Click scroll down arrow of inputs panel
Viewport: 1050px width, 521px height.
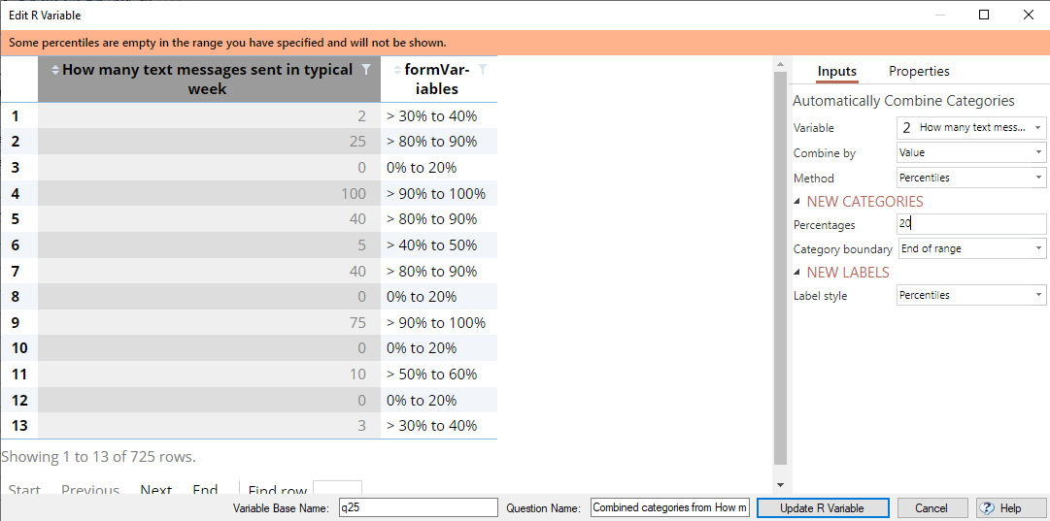point(779,484)
